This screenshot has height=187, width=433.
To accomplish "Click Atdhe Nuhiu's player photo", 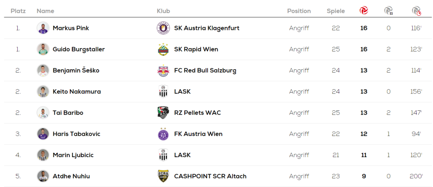I will 42,176.
